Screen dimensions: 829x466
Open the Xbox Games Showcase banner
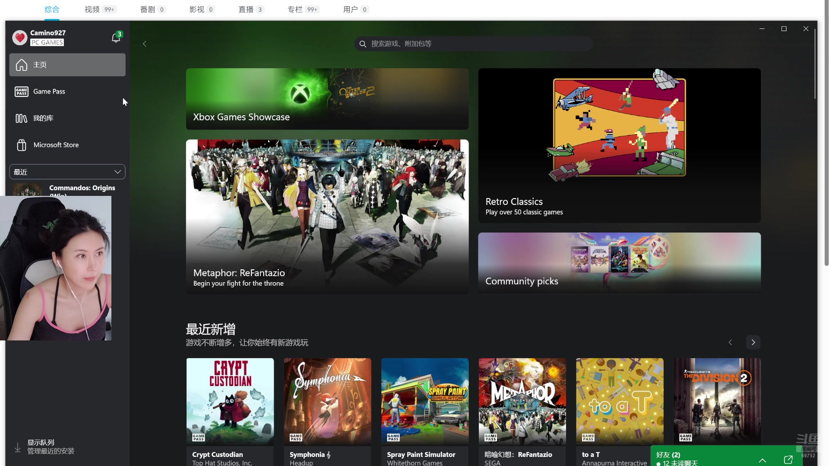[327, 99]
